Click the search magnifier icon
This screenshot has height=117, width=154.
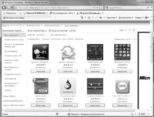click(148, 7)
